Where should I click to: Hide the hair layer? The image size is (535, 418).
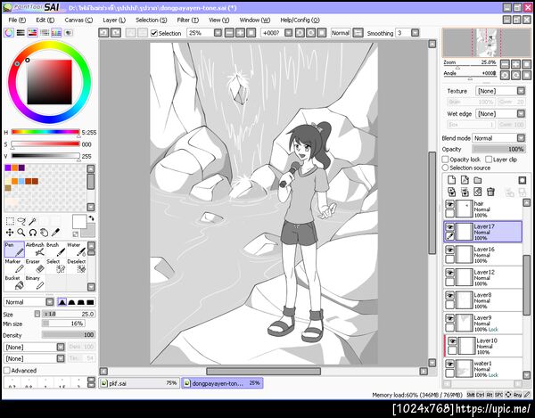click(x=450, y=204)
